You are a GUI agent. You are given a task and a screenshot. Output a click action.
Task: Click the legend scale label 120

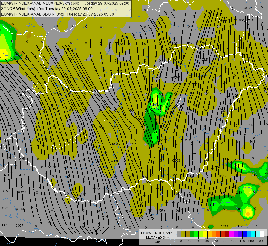tap(234, 241)
